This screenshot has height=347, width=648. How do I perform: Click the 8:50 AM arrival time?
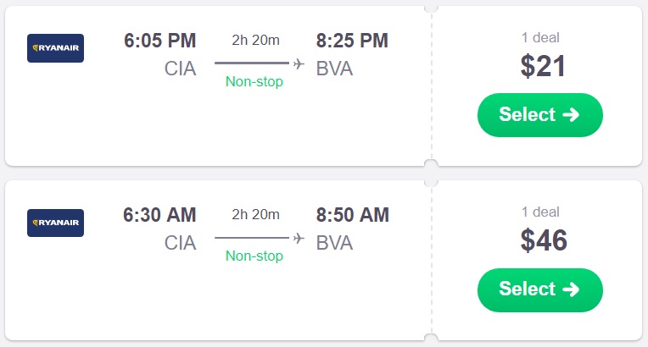click(352, 215)
